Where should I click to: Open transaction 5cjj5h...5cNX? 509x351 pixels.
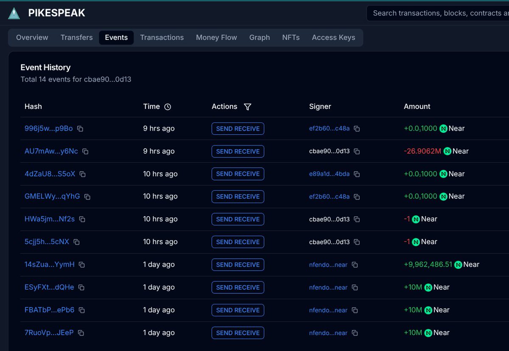(x=47, y=242)
